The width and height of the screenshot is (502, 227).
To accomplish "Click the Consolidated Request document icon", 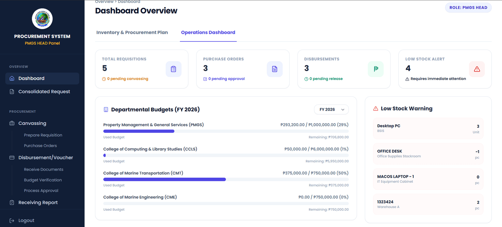I will (x=12, y=92).
